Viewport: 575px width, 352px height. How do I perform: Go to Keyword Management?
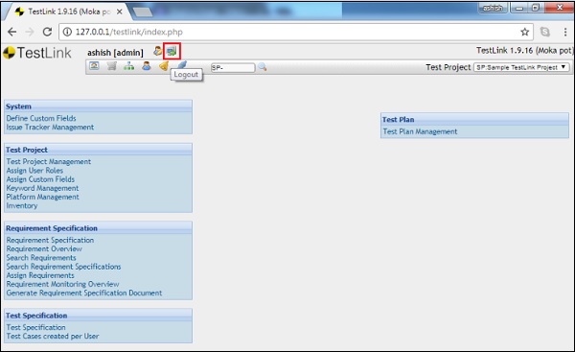pos(42,188)
